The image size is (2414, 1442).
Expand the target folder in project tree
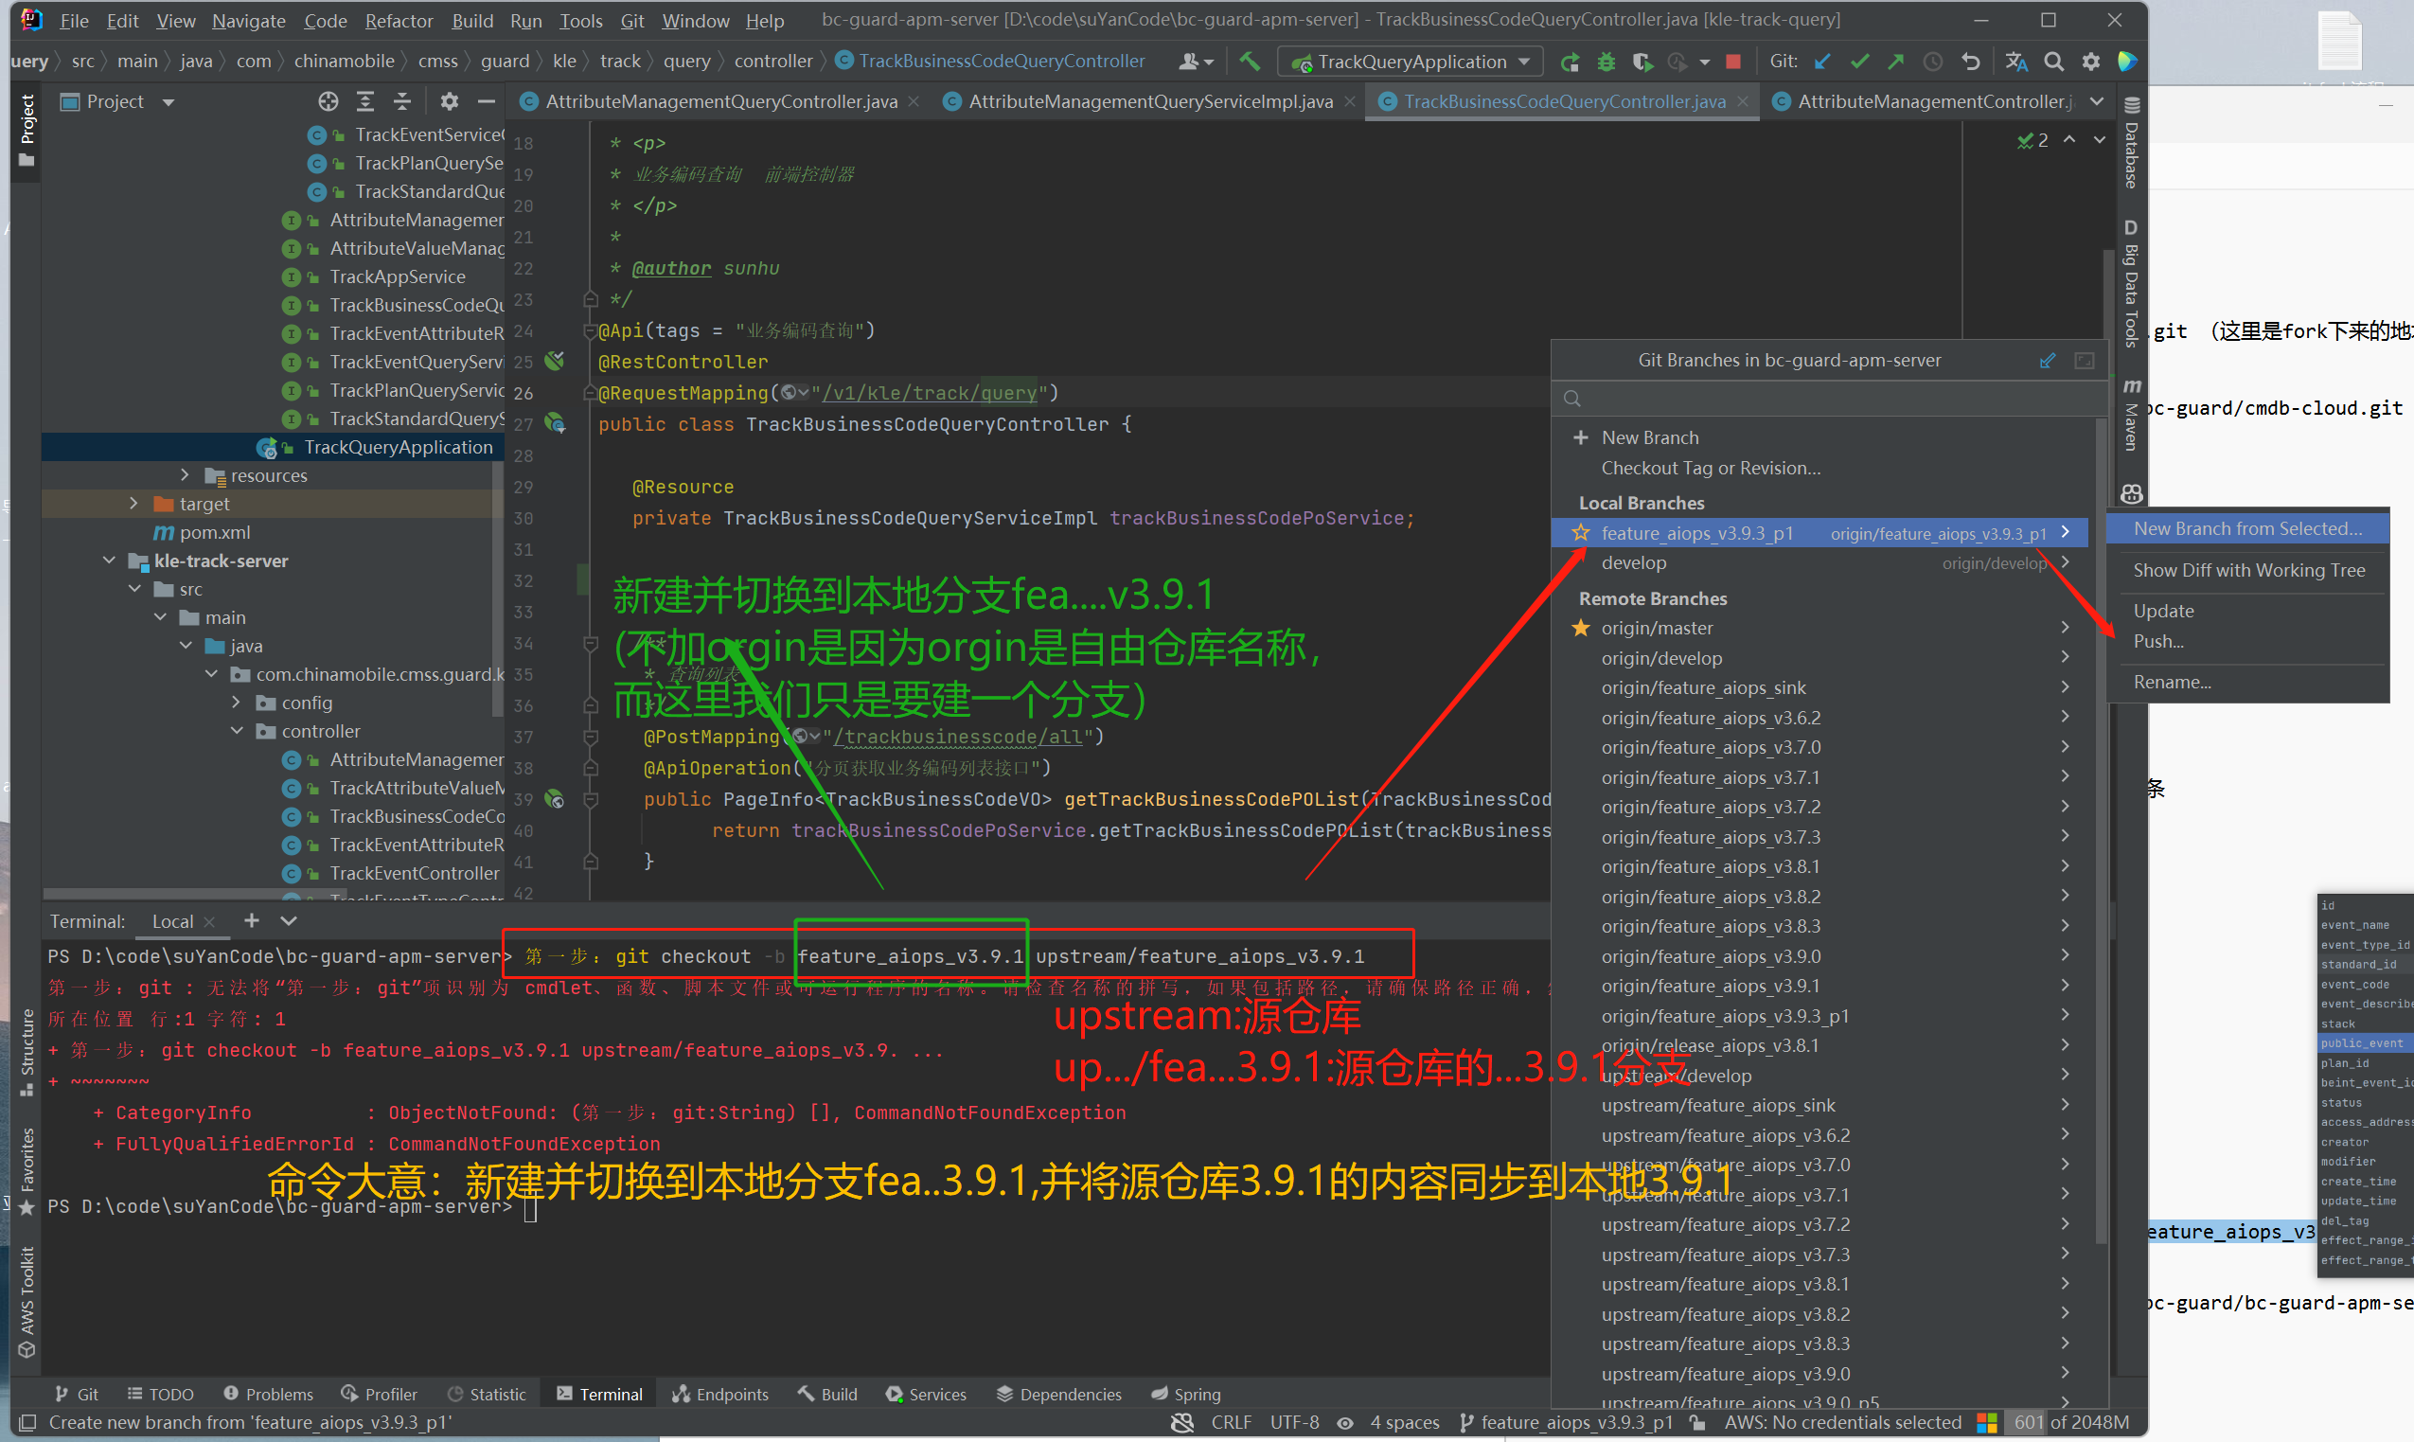(x=134, y=504)
